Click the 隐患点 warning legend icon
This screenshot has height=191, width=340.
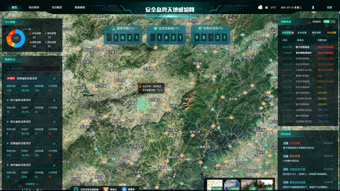click(x=106, y=189)
